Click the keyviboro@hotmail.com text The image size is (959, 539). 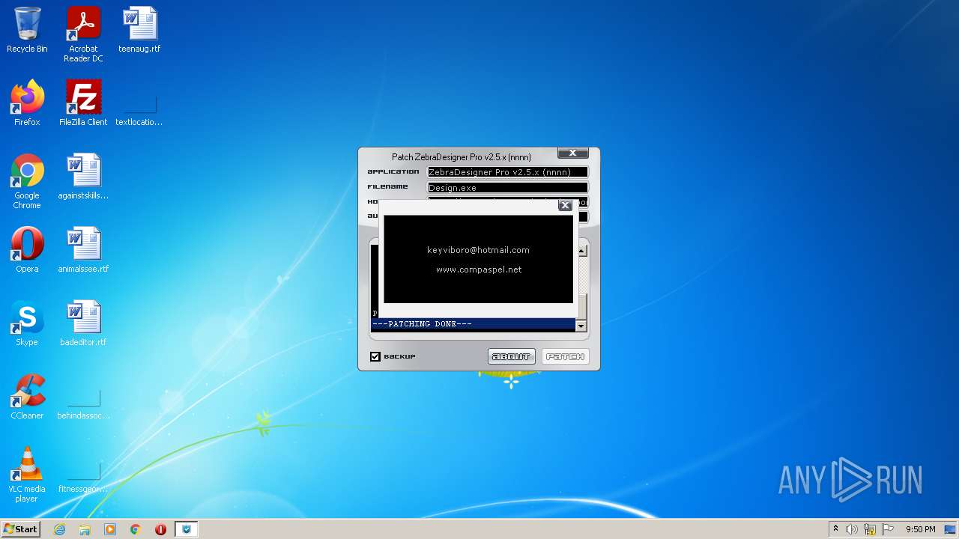[x=478, y=250]
